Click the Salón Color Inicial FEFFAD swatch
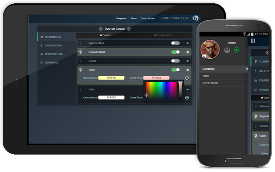Screen dimensions: 275x172 pos(111,78)
